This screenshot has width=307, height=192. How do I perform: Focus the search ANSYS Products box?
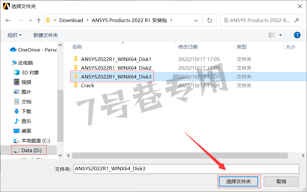(x=257, y=20)
